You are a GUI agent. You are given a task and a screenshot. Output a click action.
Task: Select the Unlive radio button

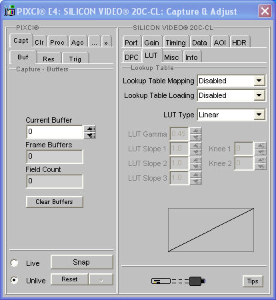[x=15, y=280]
